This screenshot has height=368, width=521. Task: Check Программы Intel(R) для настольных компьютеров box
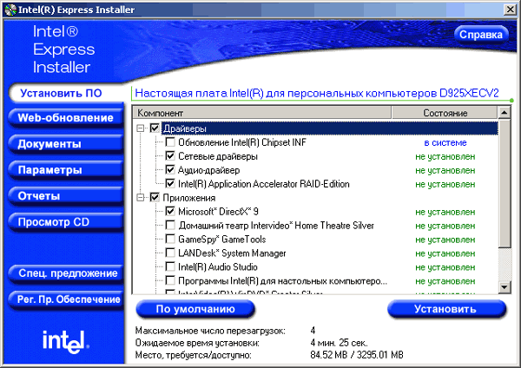[170, 280]
